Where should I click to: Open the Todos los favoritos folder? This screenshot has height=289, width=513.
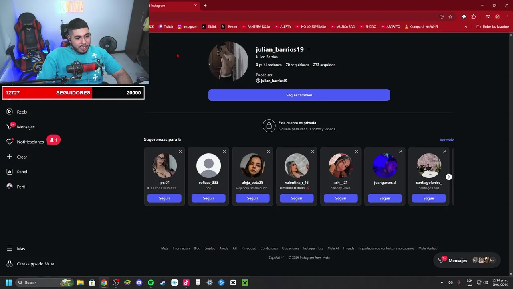pos(493,27)
